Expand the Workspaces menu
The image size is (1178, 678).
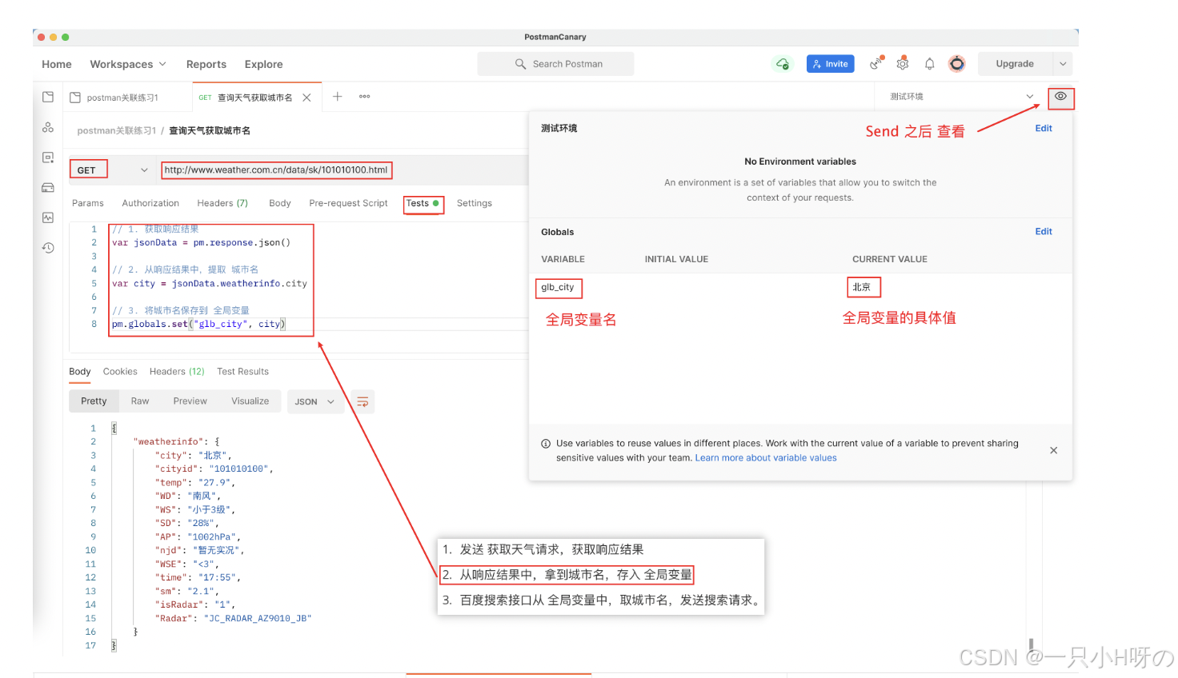(128, 64)
